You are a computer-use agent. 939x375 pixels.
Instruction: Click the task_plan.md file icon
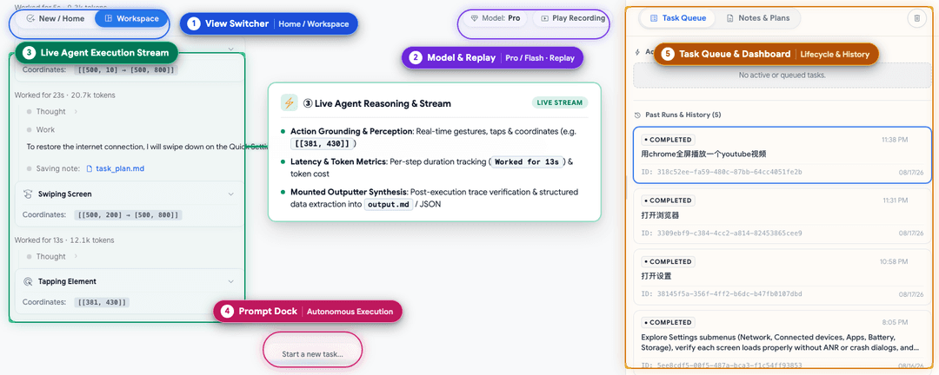tap(90, 168)
